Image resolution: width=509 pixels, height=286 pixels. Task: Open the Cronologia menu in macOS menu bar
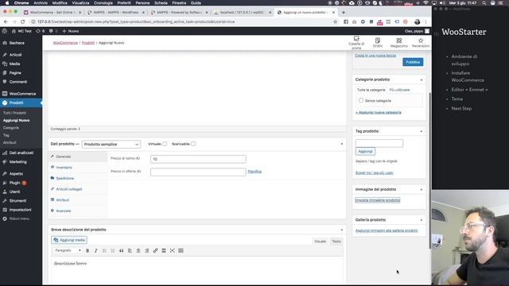103,3
